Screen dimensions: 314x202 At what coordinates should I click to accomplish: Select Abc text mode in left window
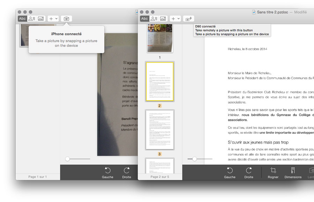22,18
